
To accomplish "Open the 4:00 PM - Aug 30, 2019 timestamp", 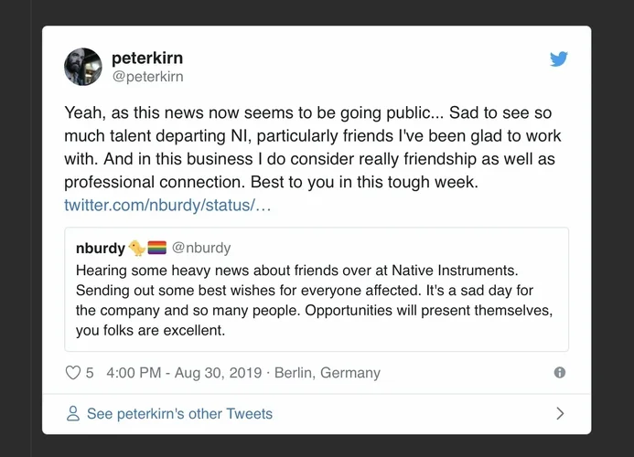I will (184, 373).
